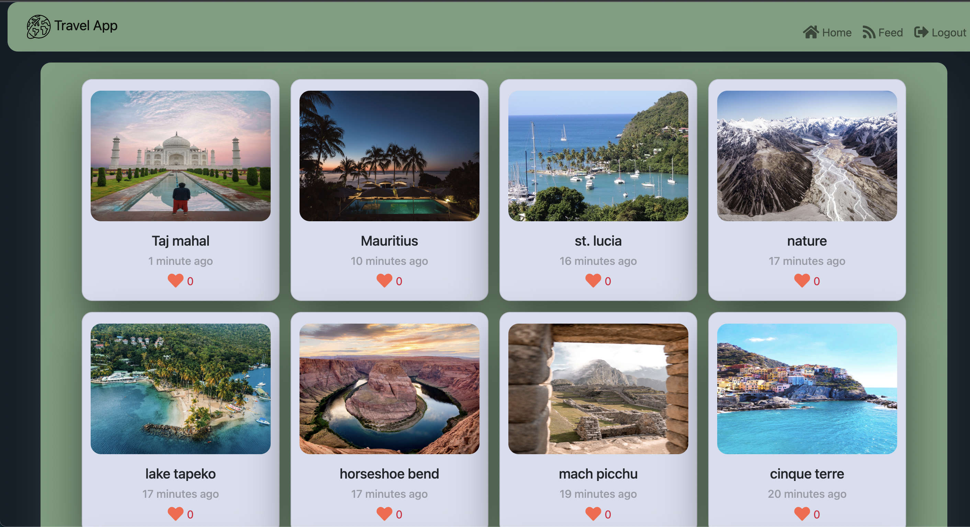Select the Logout link text

pos(949,33)
